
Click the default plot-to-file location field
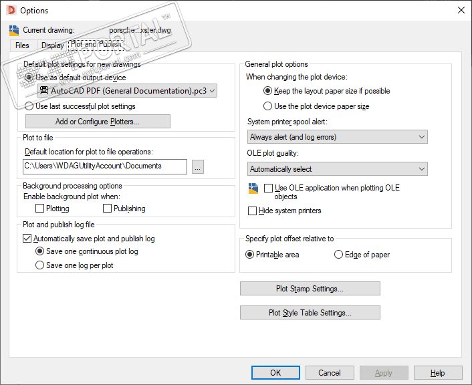pyautogui.click(x=104, y=166)
